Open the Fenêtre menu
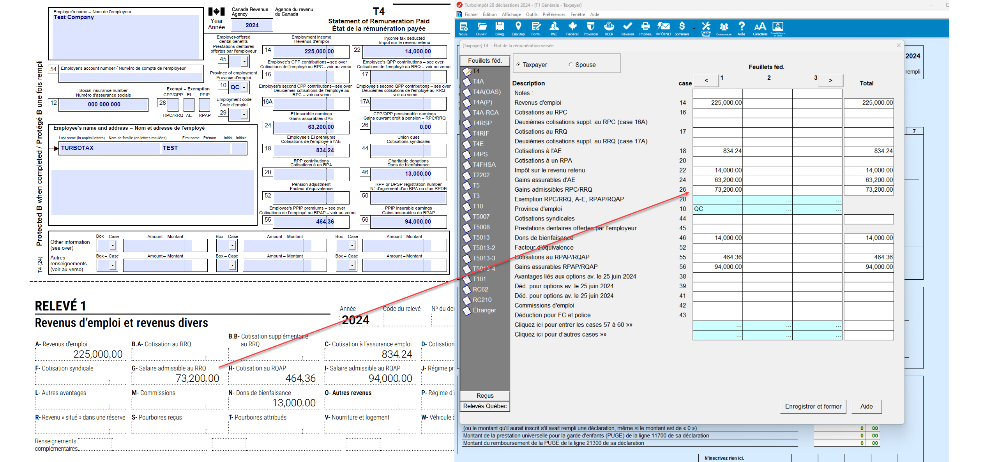The image size is (984, 462). (x=578, y=14)
